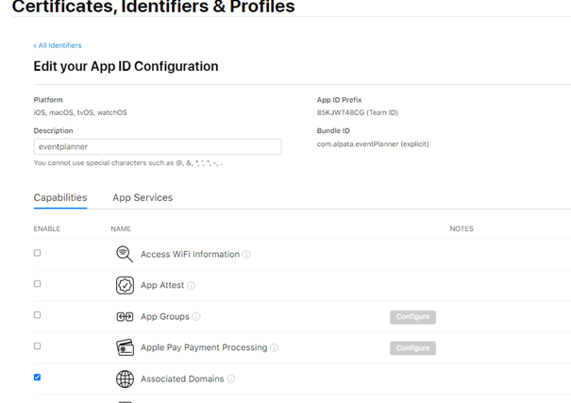Click the Apple Pay Payment Processing name
Screen dimensions: 571x403
(204, 347)
